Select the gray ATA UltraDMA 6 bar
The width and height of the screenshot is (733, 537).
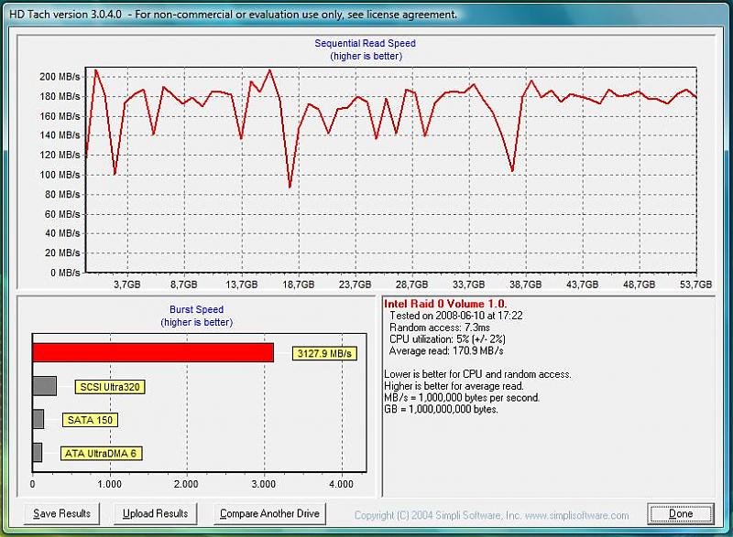point(38,453)
